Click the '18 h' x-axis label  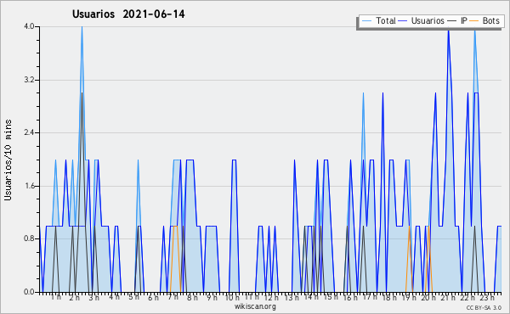[x=389, y=298]
